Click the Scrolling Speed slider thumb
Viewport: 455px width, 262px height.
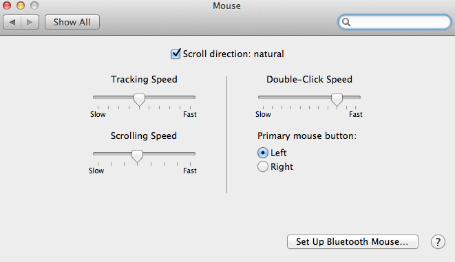[137, 157]
